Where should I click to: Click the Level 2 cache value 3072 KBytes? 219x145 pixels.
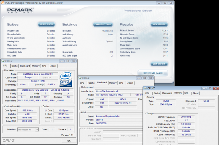pos(63,118)
